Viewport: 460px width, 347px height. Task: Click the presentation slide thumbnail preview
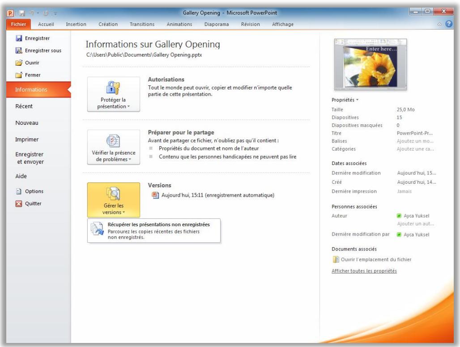[x=371, y=64]
